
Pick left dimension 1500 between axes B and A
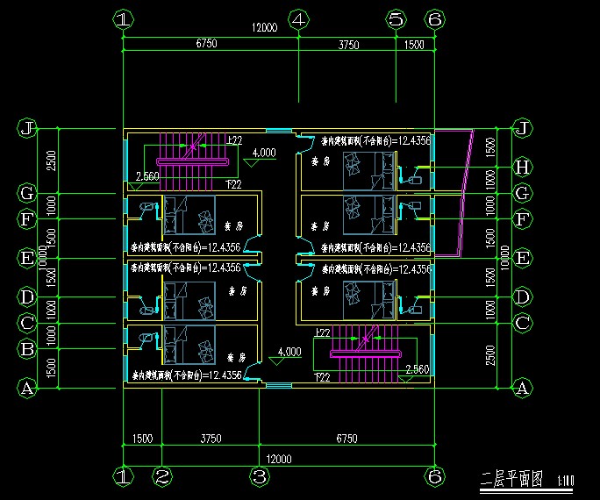click(51, 368)
